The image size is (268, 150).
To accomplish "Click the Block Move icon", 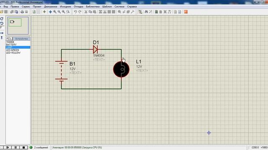I will [x=105, y=12].
